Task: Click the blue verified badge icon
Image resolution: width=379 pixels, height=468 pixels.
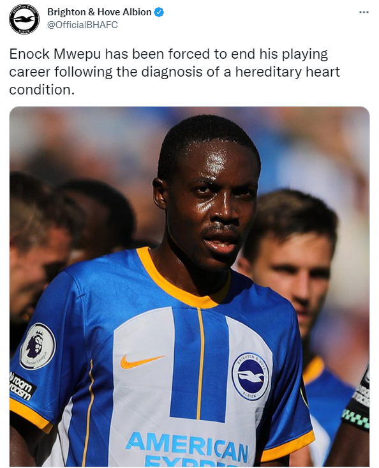Action: pyautogui.click(x=159, y=12)
